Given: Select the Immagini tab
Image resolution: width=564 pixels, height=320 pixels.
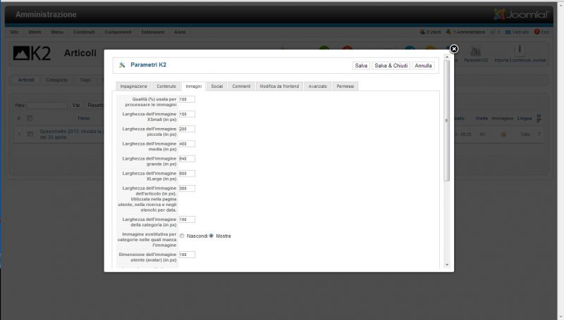Looking at the screenshot, I should pos(193,86).
